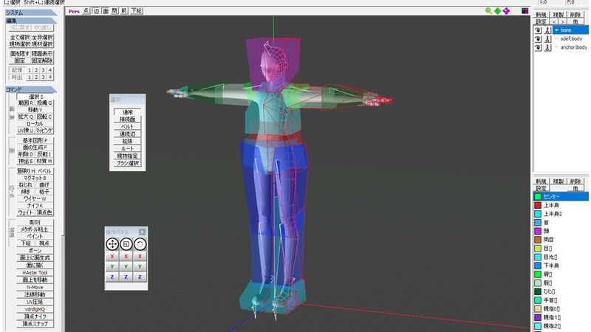Choose ブラシ選択 mode in the select panel
Image resolution: width=591 pixels, height=332 pixels.
tap(127, 163)
